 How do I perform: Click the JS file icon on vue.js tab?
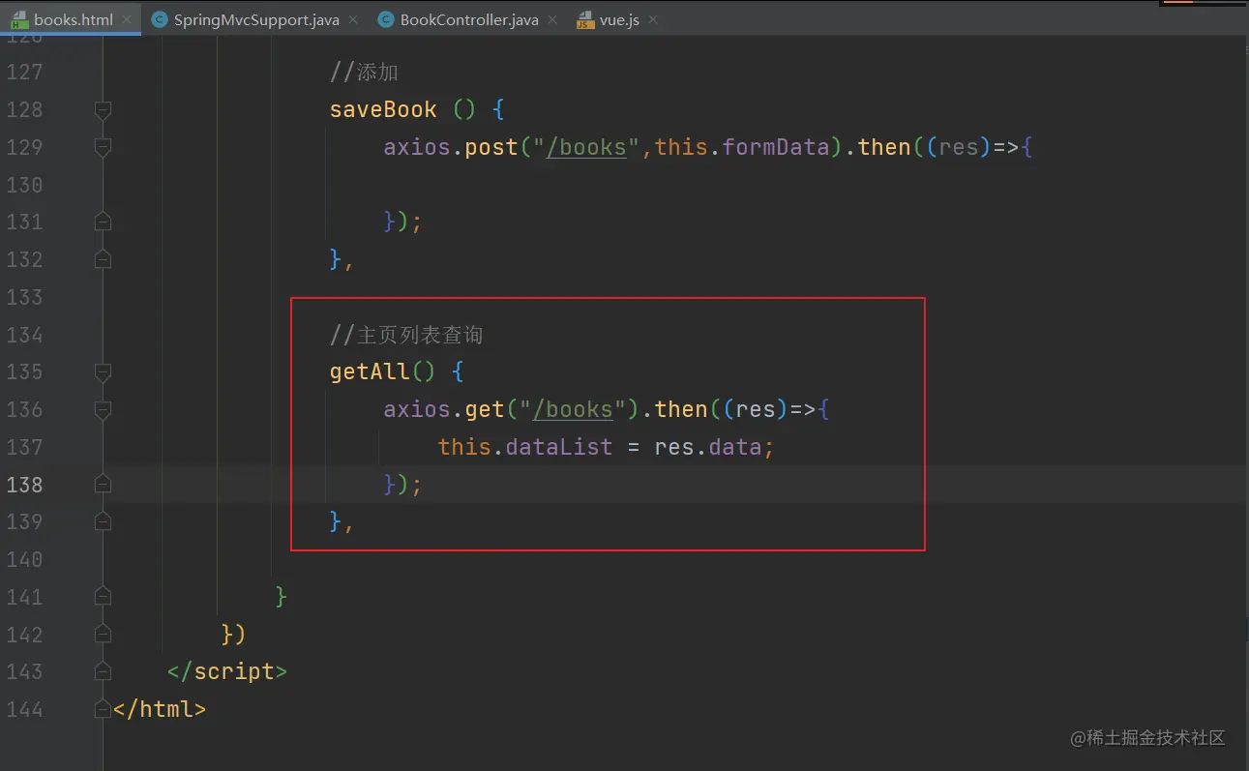pyautogui.click(x=585, y=19)
